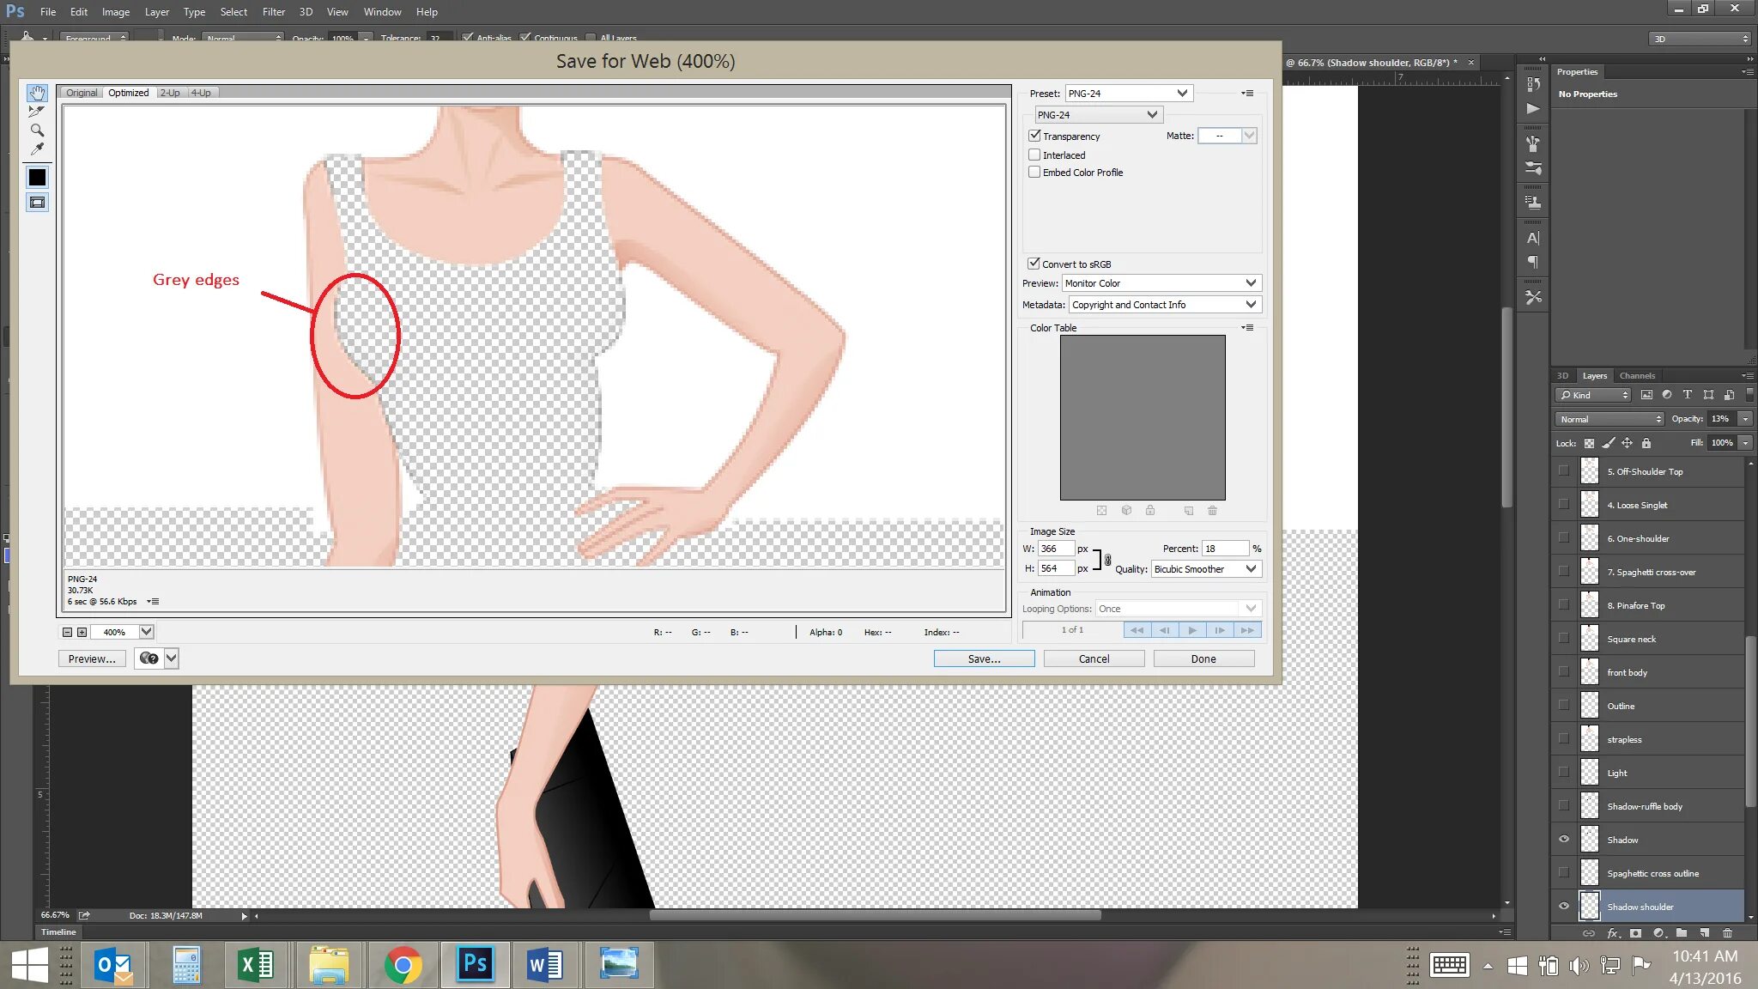Click zoom out minus button in preview
This screenshot has height=989, width=1758.
click(x=67, y=632)
